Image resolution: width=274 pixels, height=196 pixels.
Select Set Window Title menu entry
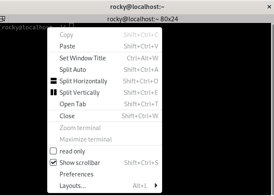point(83,58)
